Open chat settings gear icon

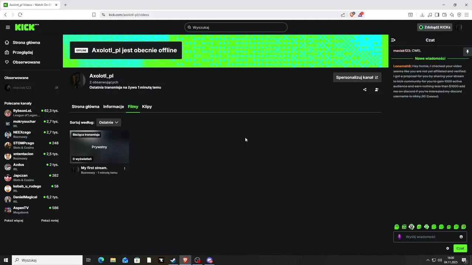(x=448, y=248)
